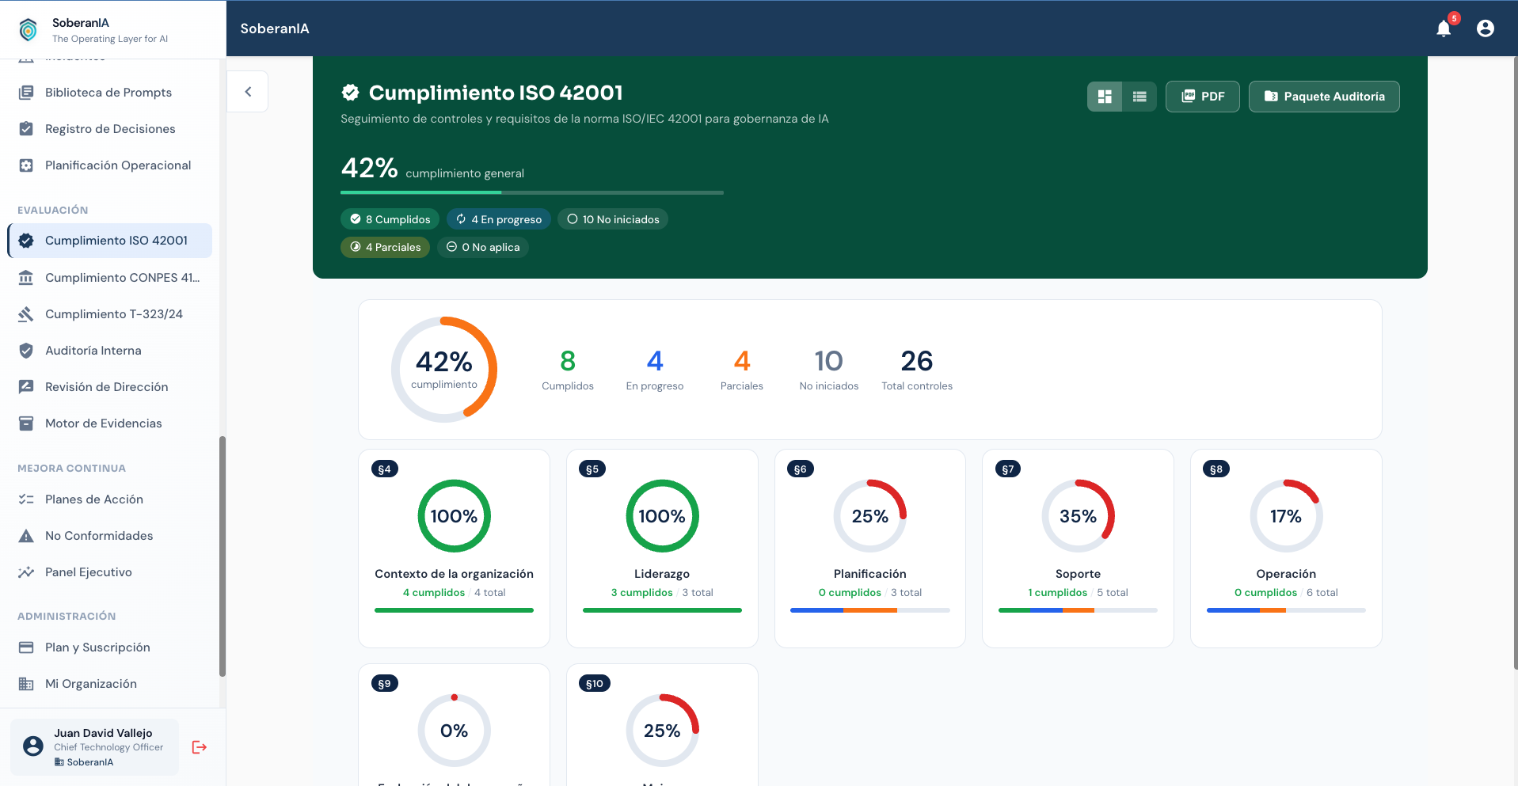Screen dimensions: 1518x786
Task: Click the Auditoría Interna shield icon
Action: coord(26,351)
